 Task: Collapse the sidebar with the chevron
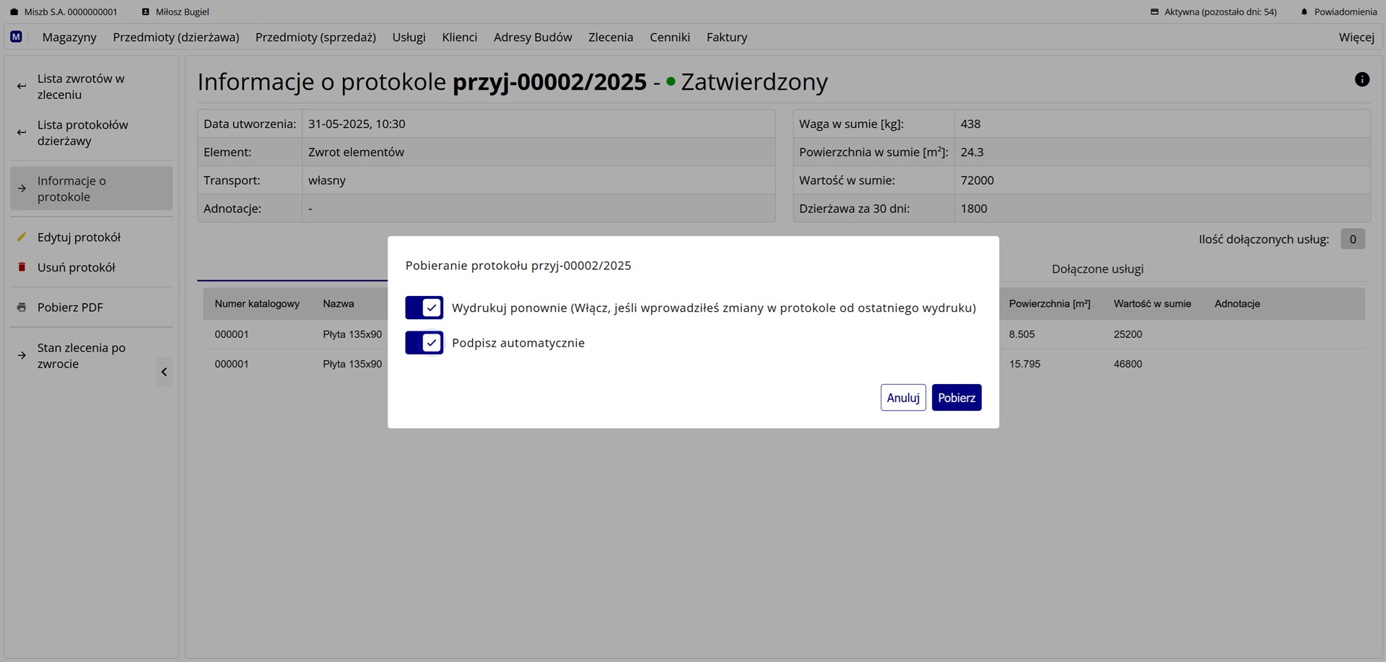pyautogui.click(x=164, y=372)
